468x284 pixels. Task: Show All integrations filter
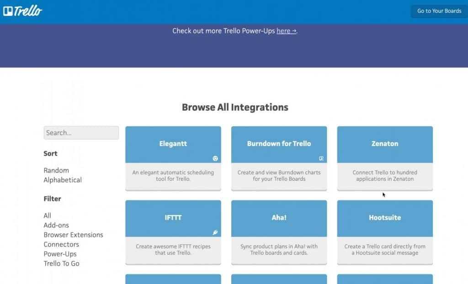tap(47, 216)
